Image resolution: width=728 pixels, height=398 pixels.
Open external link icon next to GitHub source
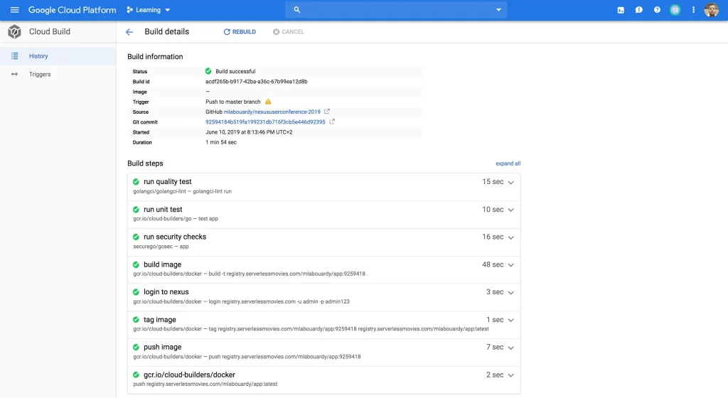pyautogui.click(x=327, y=112)
